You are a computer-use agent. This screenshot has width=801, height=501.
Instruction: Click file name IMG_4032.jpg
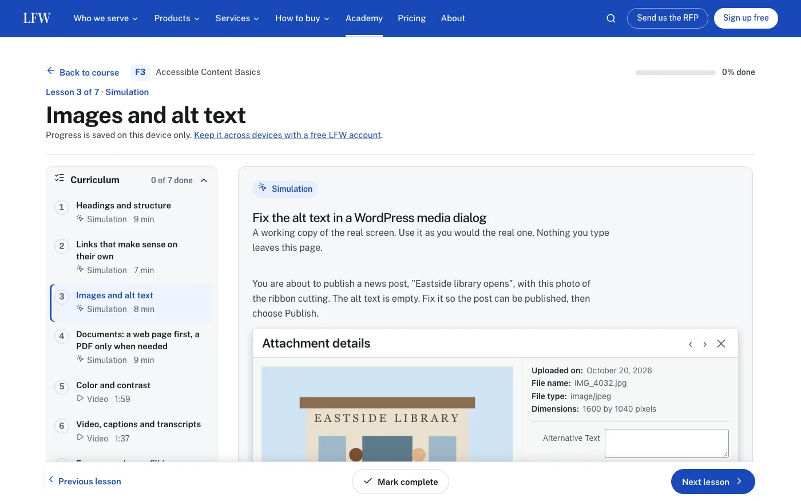[601, 383]
